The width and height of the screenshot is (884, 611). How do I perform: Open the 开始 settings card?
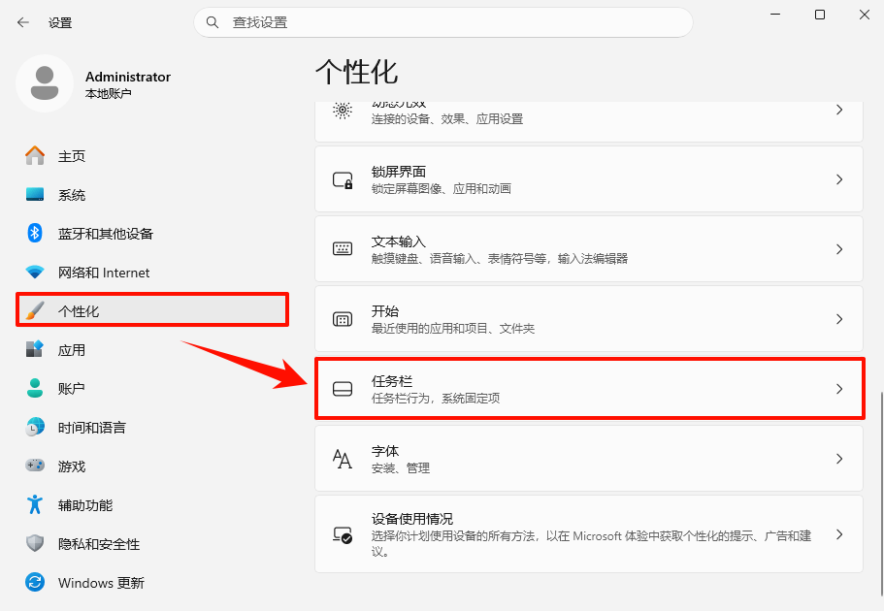click(589, 319)
